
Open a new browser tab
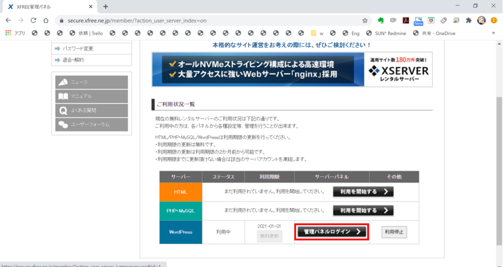(106, 6)
